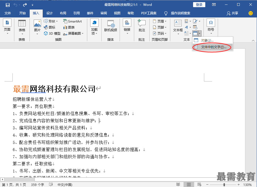Insert a 3D 模型

coord(52,34)
